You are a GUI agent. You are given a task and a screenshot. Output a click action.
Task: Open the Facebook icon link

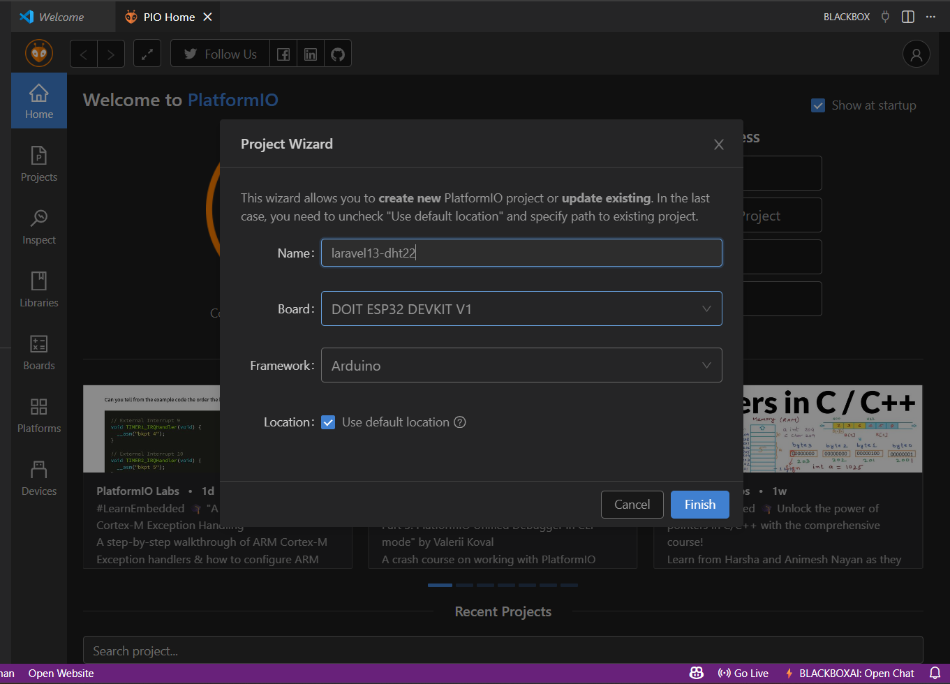pyautogui.click(x=283, y=54)
